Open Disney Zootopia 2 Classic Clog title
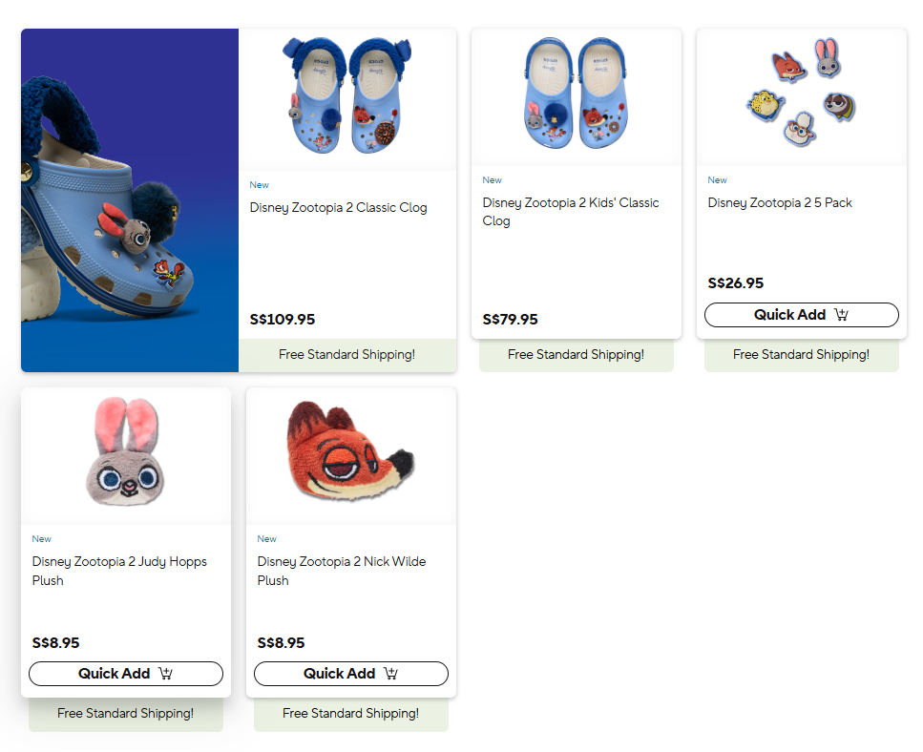This screenshot has width=923, height=752. 338,208
